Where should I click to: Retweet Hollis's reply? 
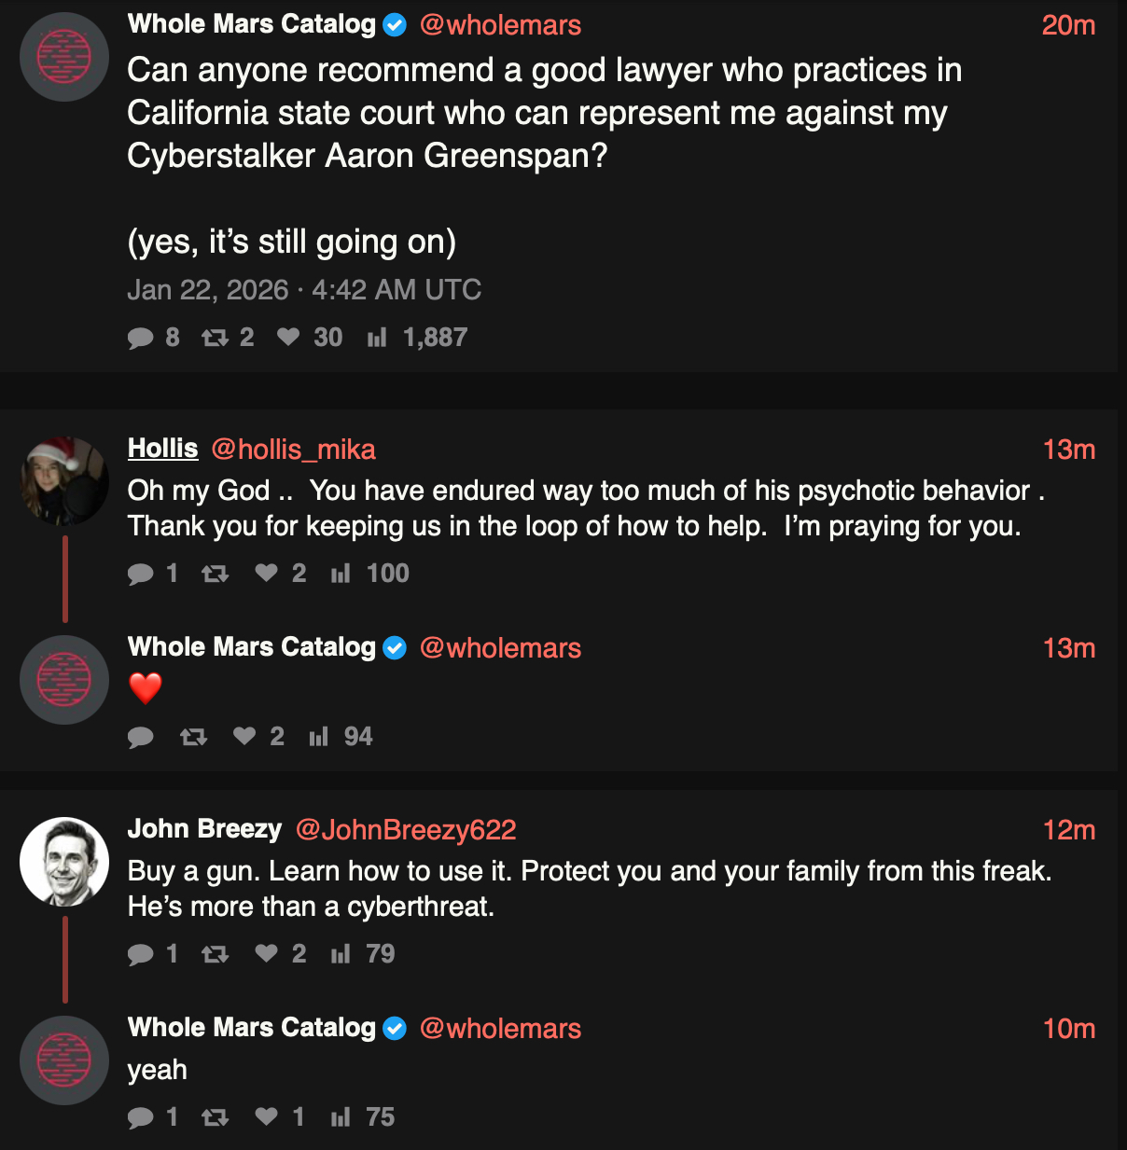(x=216, y=574)
